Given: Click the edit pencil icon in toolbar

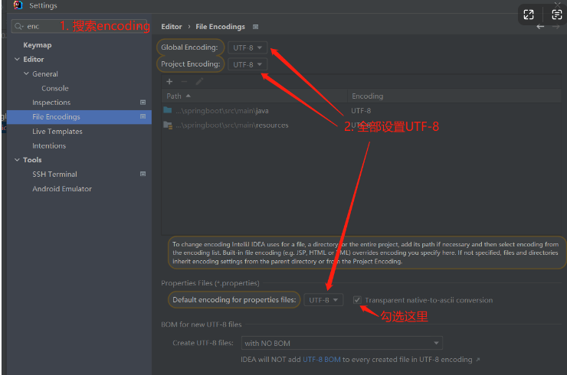Looking at the screenshot, I should click(199, 82).
